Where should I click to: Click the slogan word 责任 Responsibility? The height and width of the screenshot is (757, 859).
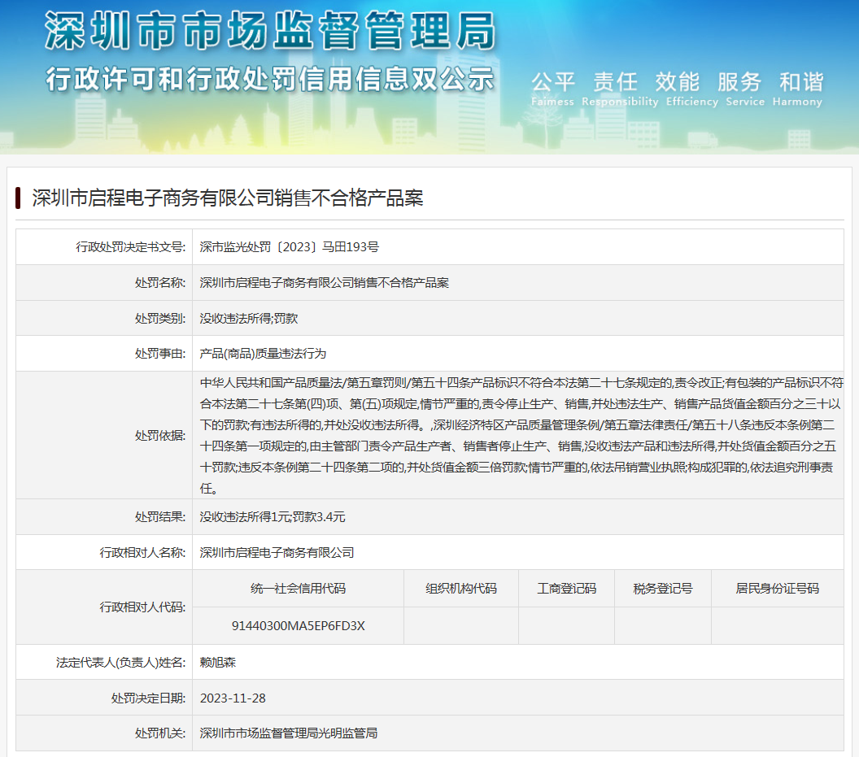pos(620,89)
